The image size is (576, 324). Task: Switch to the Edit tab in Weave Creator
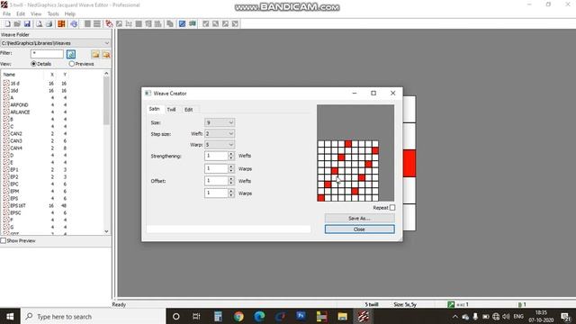pyautogui.click(x=188, y=110)
